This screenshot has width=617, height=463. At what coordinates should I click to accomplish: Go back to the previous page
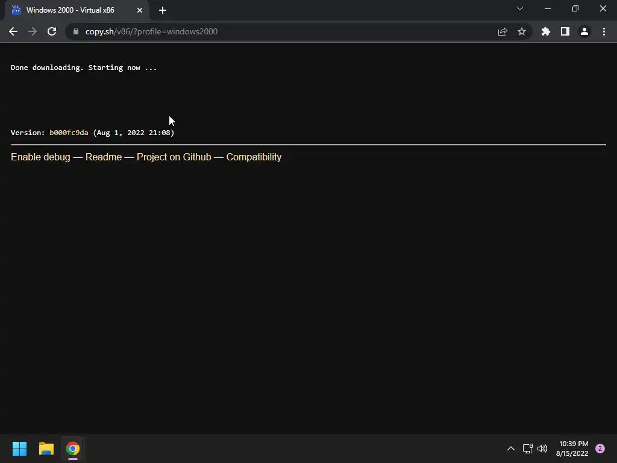pos(13,31)
